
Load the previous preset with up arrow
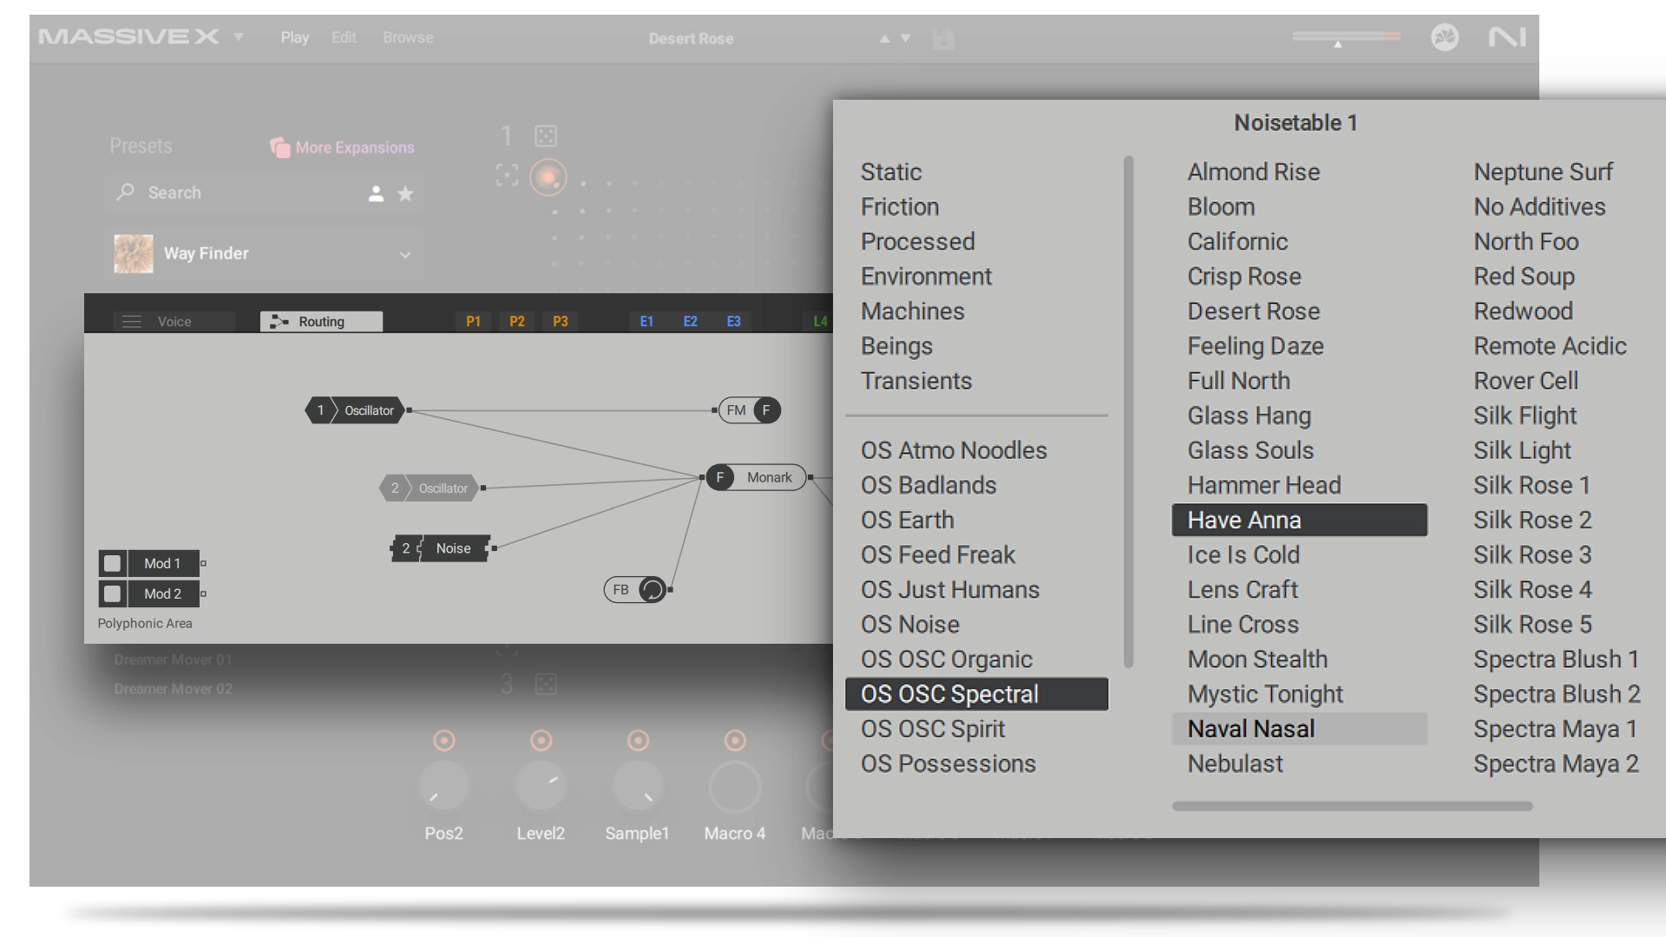[x=884, y=38]
